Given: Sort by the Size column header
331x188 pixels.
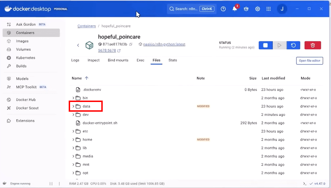Looking at the screenshot, I should tap(253, 78).
